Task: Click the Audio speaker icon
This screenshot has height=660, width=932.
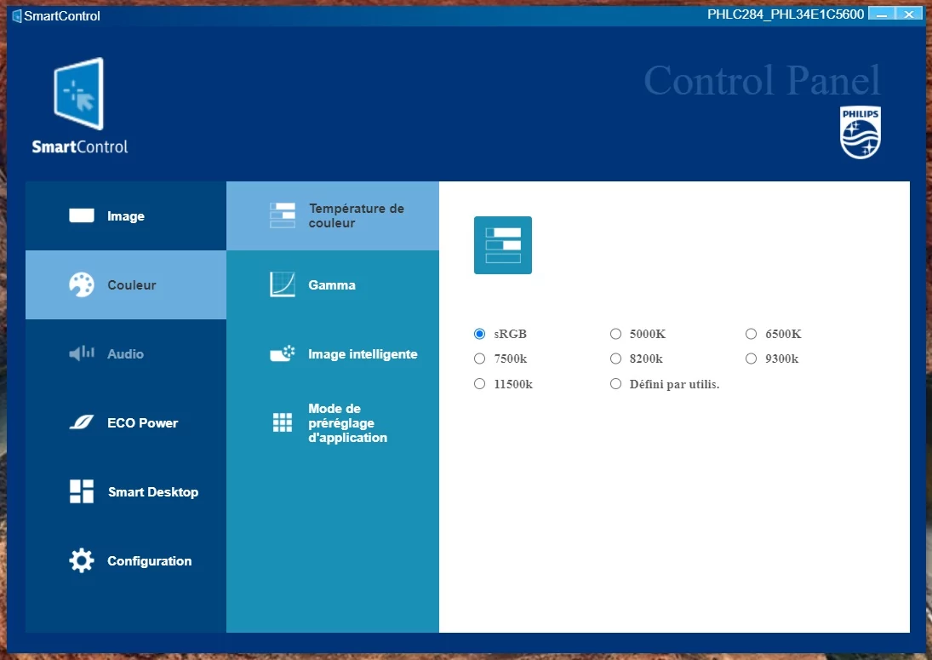Action: click(82, 353)
